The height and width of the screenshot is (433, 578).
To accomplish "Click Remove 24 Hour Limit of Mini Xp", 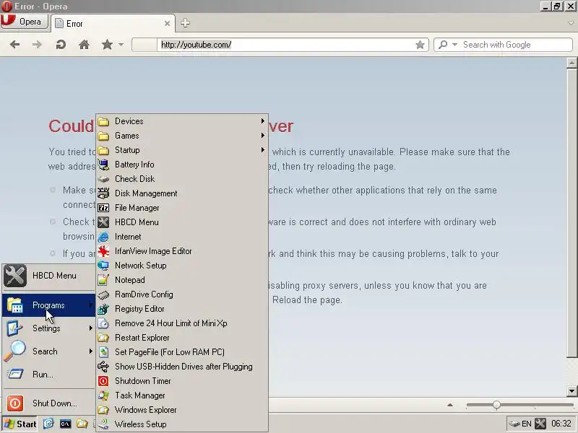I will click(182, 323).
